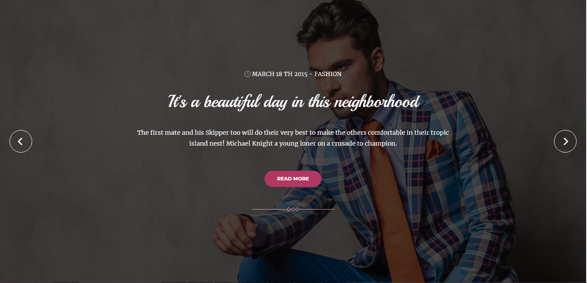This screenshot has width=587, height=283.
Task: Open the Fashion category link
Action: [328, 74]
